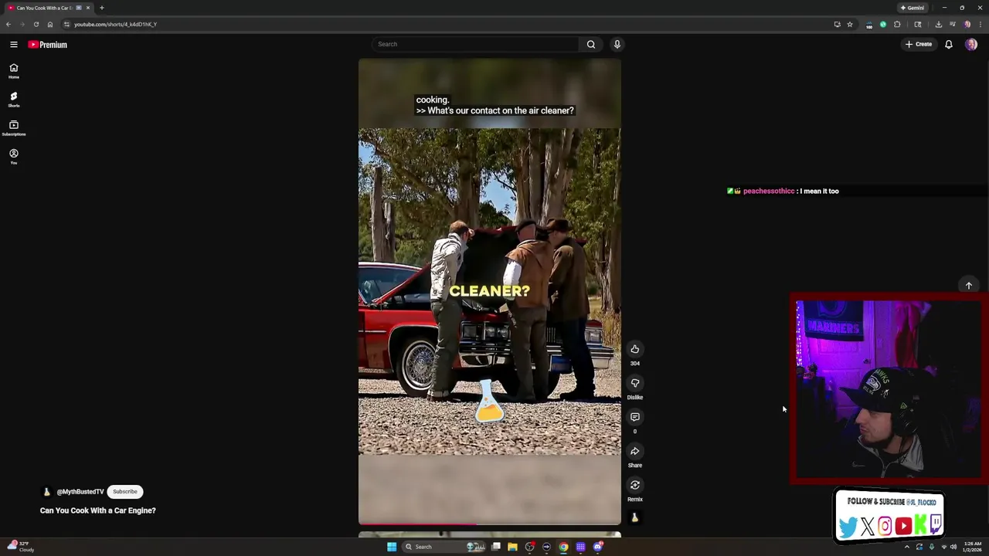Open the You section in sidebar
Image resolution: width=989 pixels, height=556 pixels.
[x=13, y=156]
